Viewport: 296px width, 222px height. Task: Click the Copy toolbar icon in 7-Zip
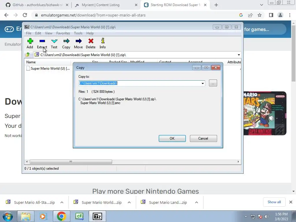[66, 43]
